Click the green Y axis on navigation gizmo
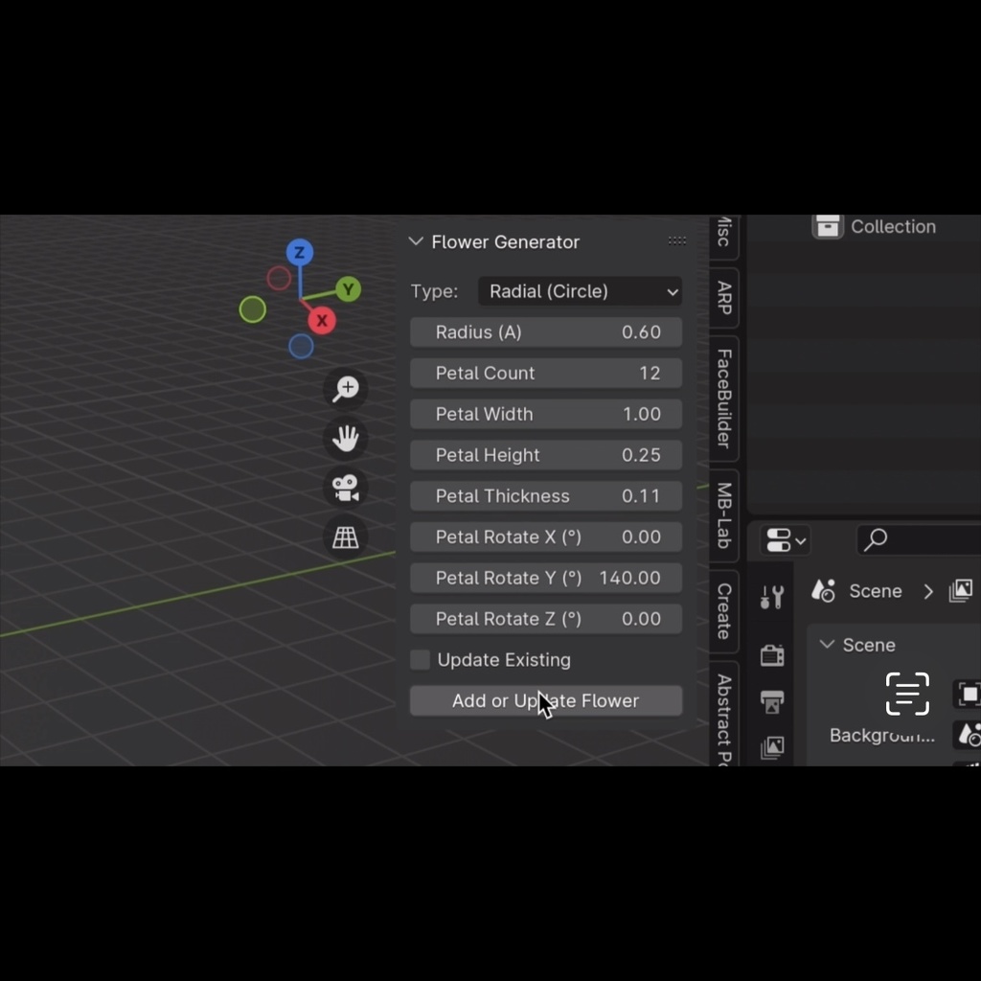This screenshot has width=981, height=981. click(x=348, y=289)
